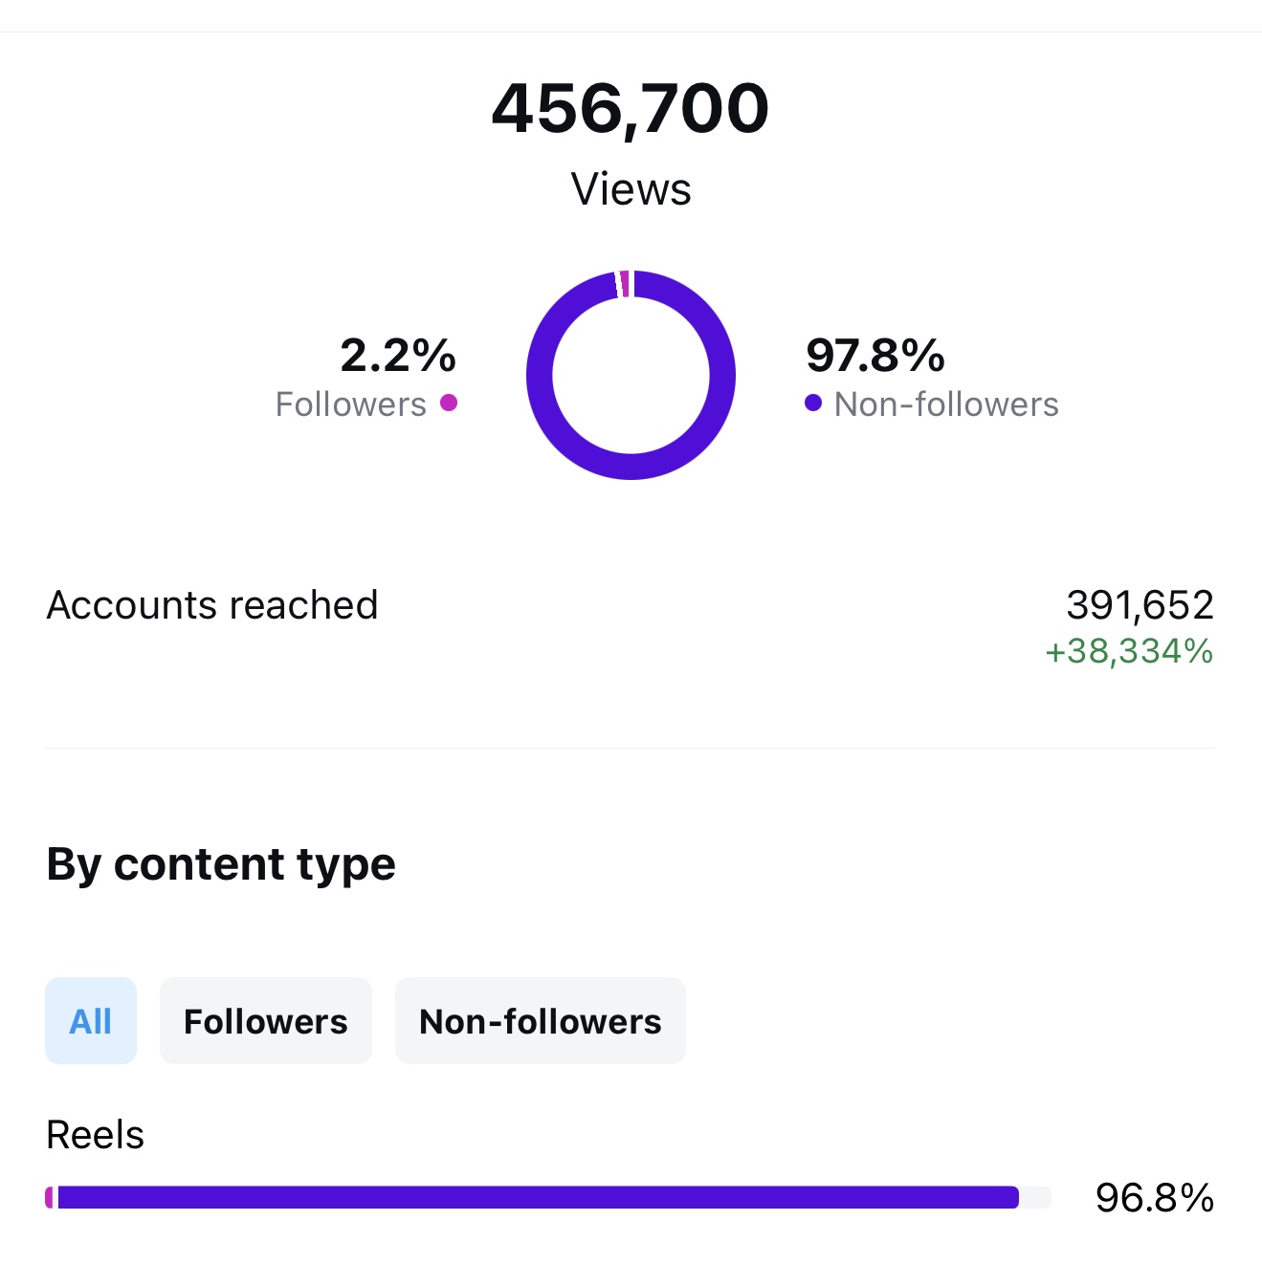Click the 391,652 accounts reached value
This screenshot has width=1262, height=1264.
click(1140, 605)
